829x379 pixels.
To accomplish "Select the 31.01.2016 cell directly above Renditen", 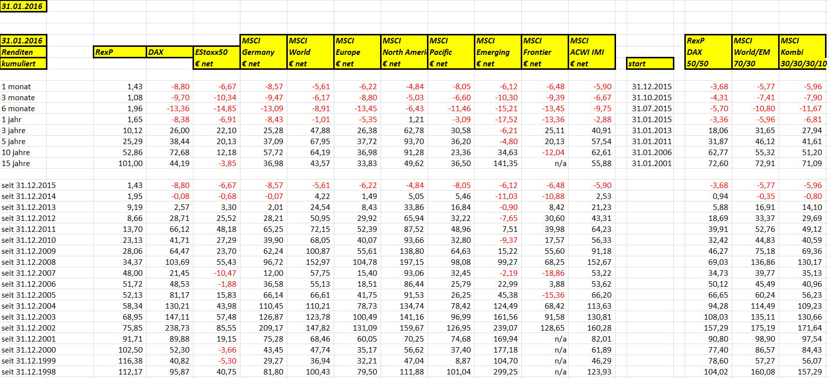I will 23,40.
